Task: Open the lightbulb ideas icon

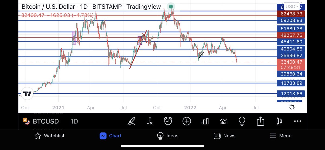Action: click(242, 121)
